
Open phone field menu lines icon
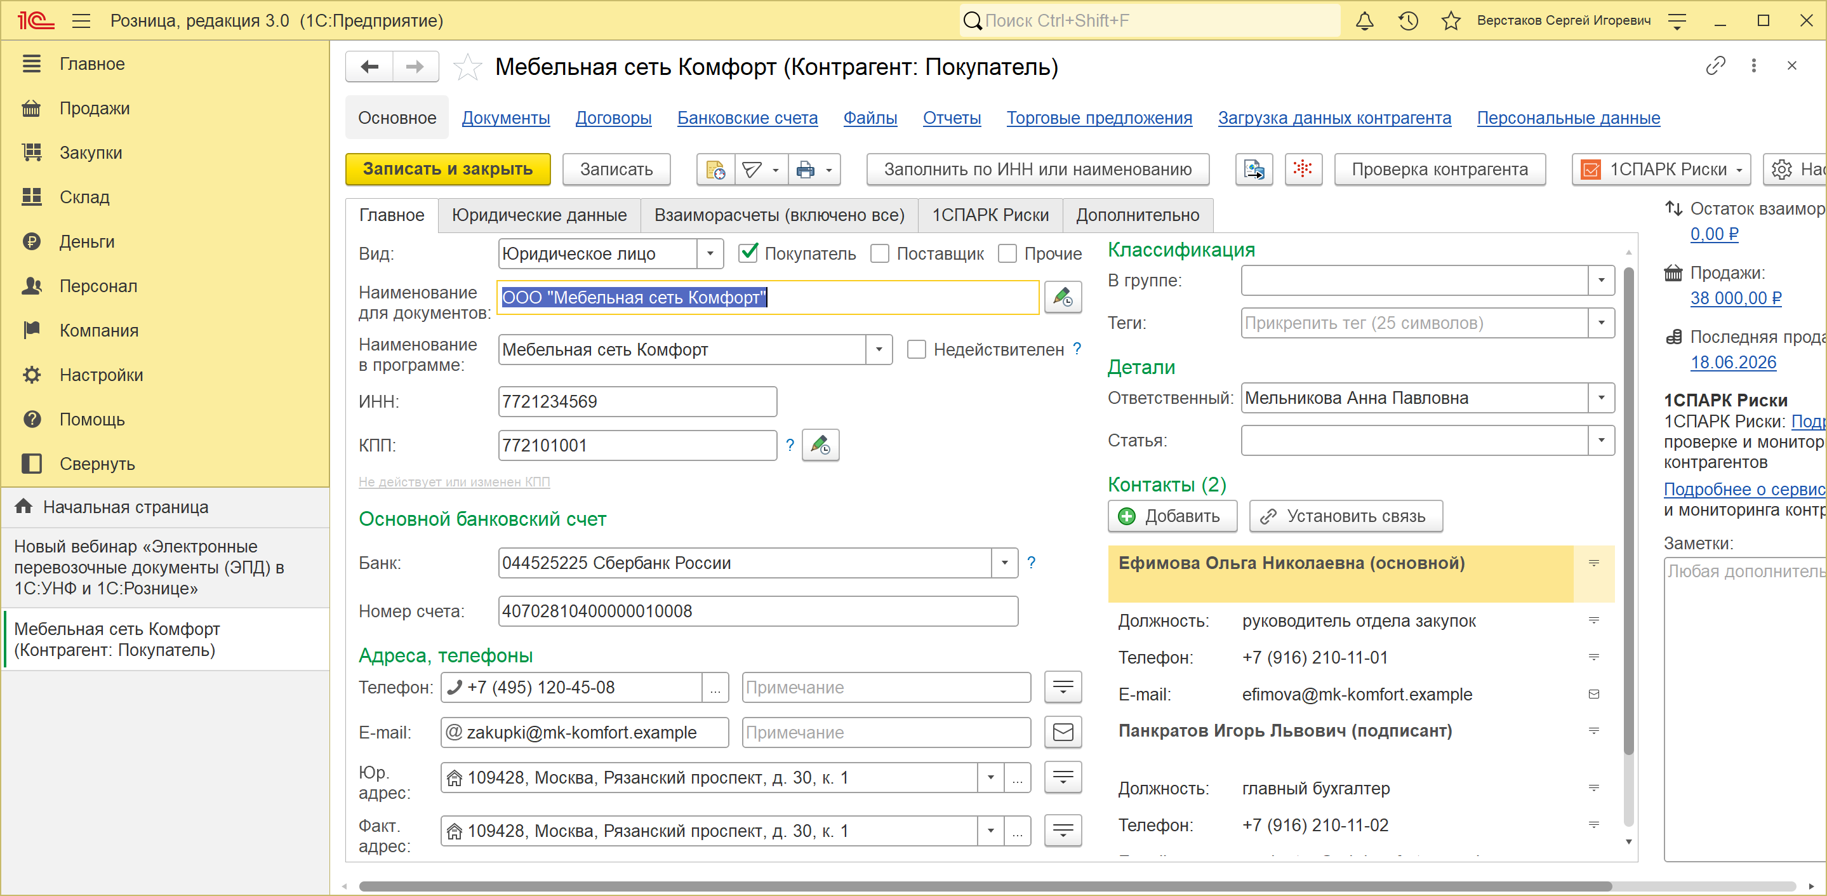1063,688
